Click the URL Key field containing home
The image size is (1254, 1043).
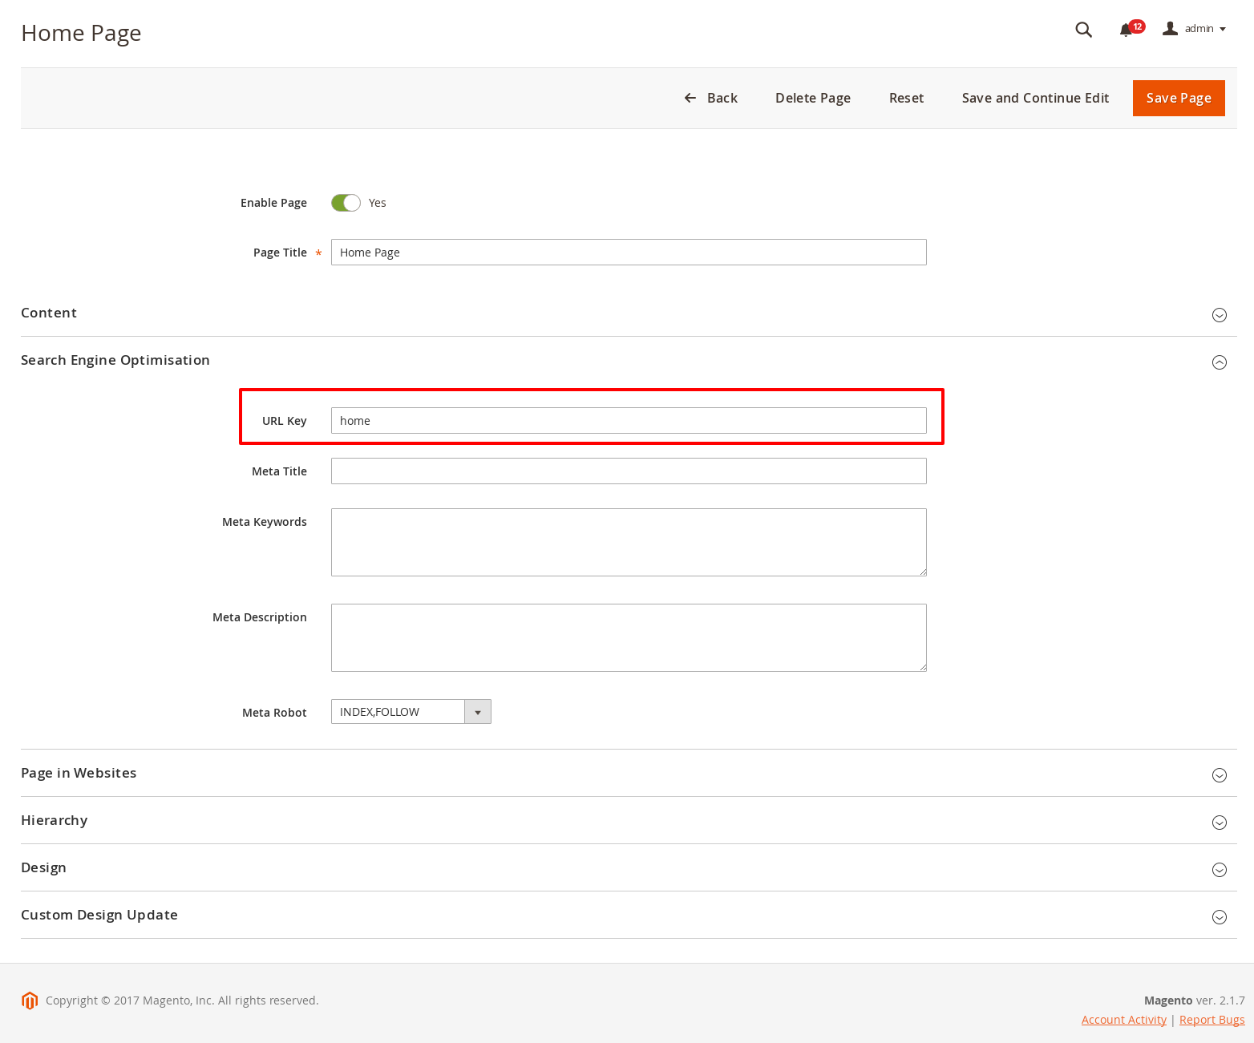(629, 420)
